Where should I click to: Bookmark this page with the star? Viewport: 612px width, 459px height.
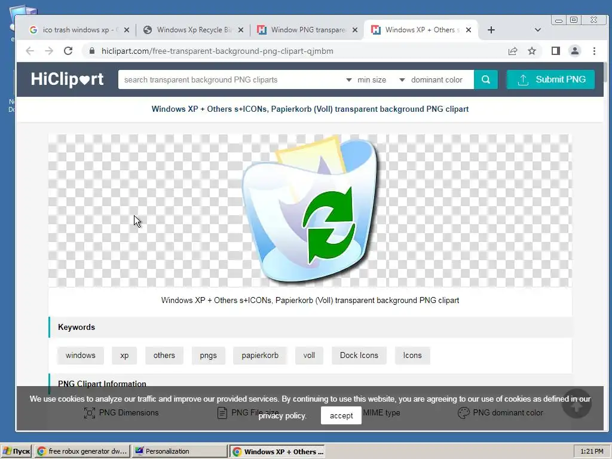pyautogui.click(x=531, y=51)
